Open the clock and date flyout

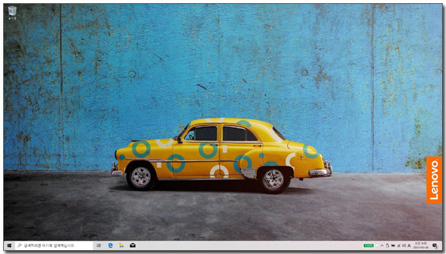tap(421, 246)
